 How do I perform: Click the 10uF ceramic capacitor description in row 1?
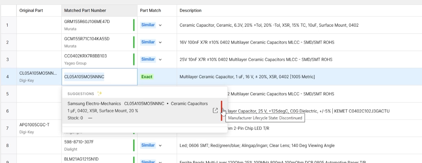(x=269, y=25)
